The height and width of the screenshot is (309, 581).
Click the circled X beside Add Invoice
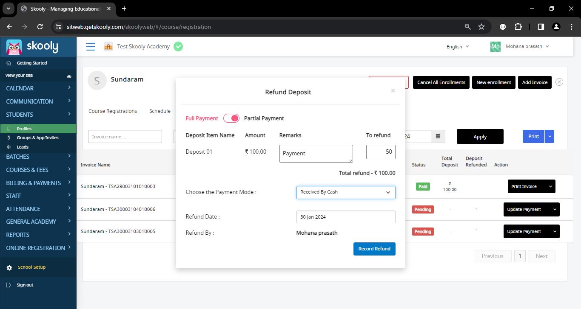(559, 82)
